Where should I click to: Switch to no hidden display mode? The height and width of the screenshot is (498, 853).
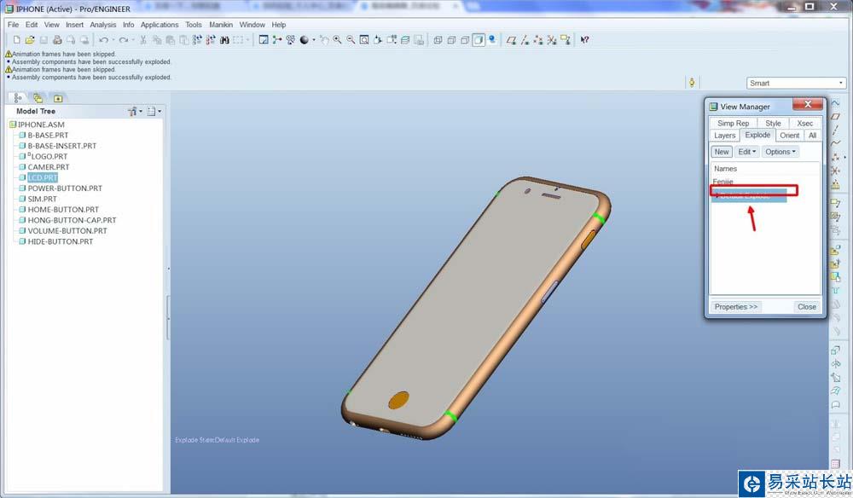[x=465, y=40]
